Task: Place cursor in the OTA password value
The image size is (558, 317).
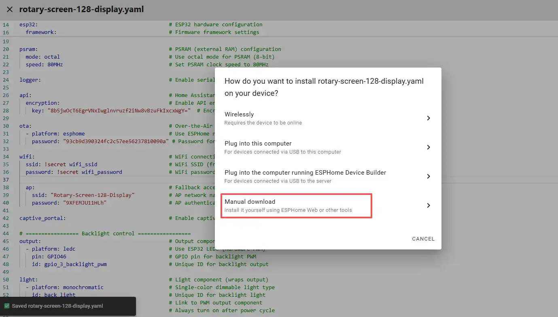Action: coord(115,141)
